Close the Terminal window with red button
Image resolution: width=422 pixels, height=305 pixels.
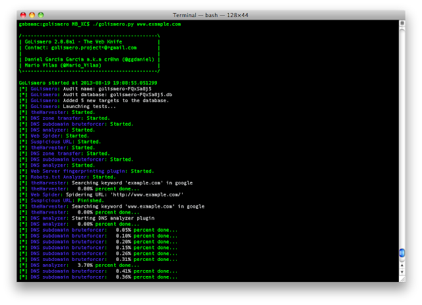(x=23, y=15)
